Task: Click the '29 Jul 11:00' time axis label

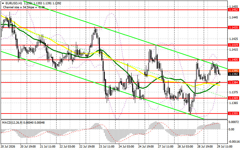Action: pos(225,147)
